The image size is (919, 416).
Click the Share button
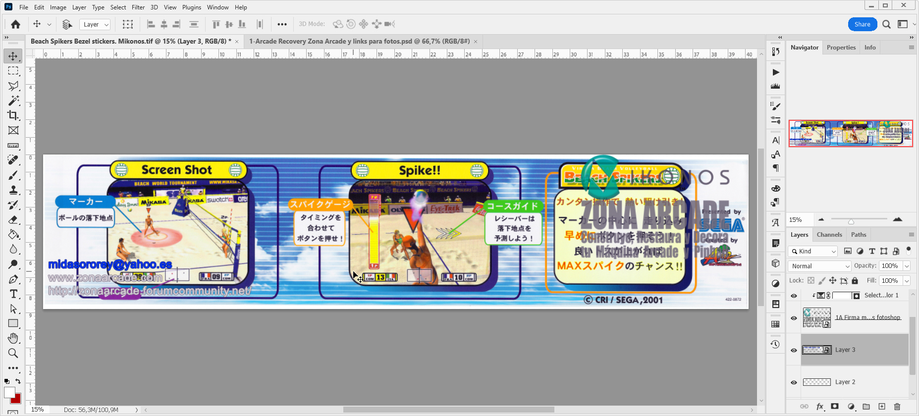click(x=863, y=24)
